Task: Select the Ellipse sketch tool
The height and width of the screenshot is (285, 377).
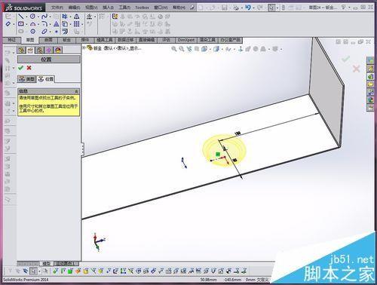Action: click(44, 32)
